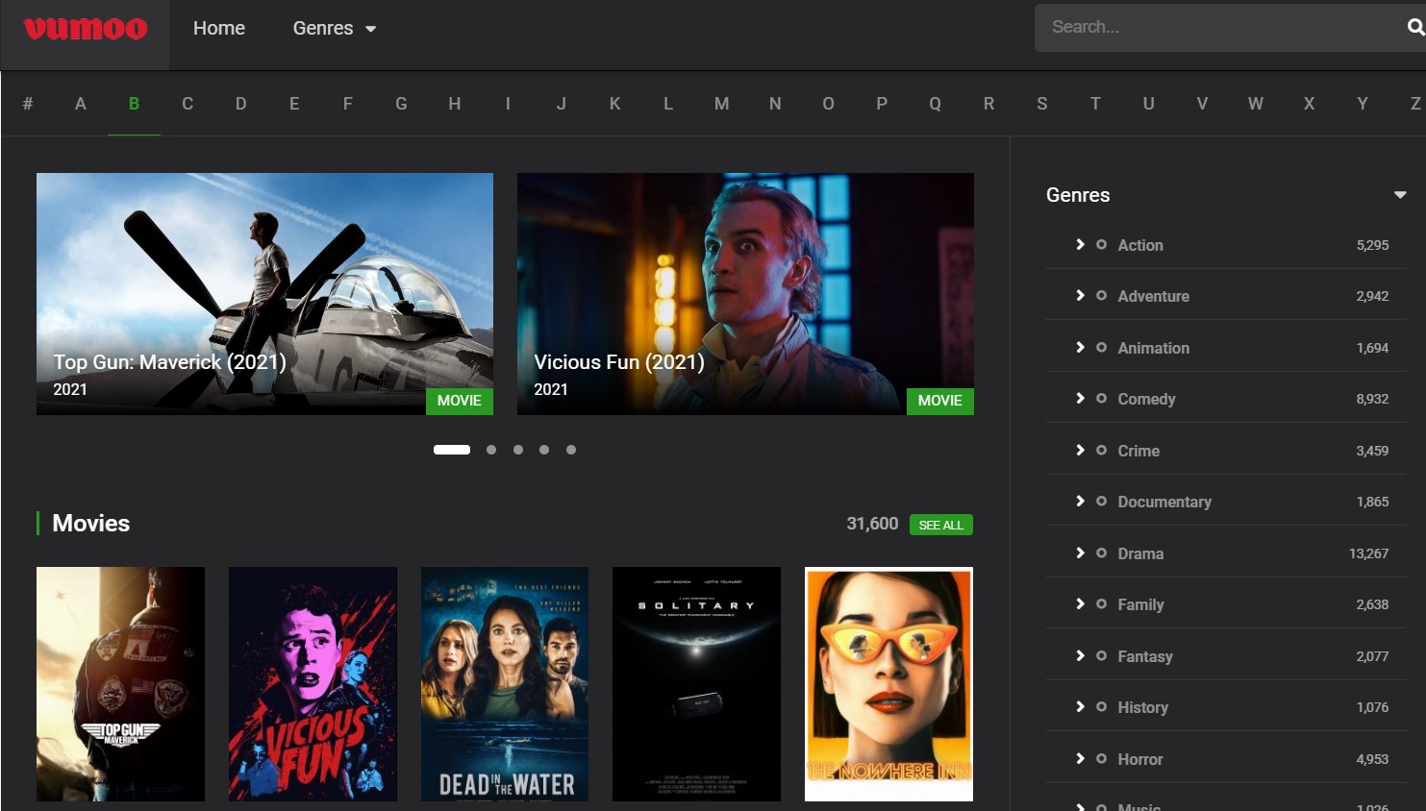
Task: Select the Drama genre radio circle
Action: coord(1101,553)
